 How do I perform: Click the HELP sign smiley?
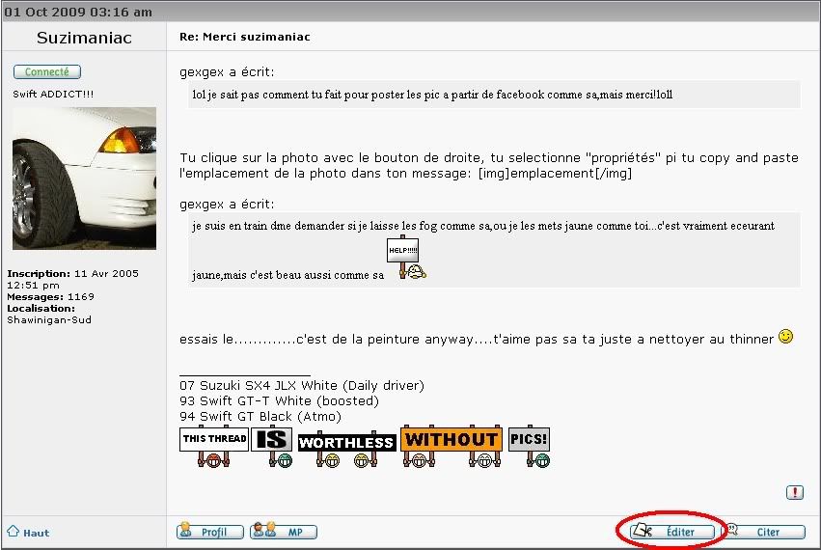[407, 258]
